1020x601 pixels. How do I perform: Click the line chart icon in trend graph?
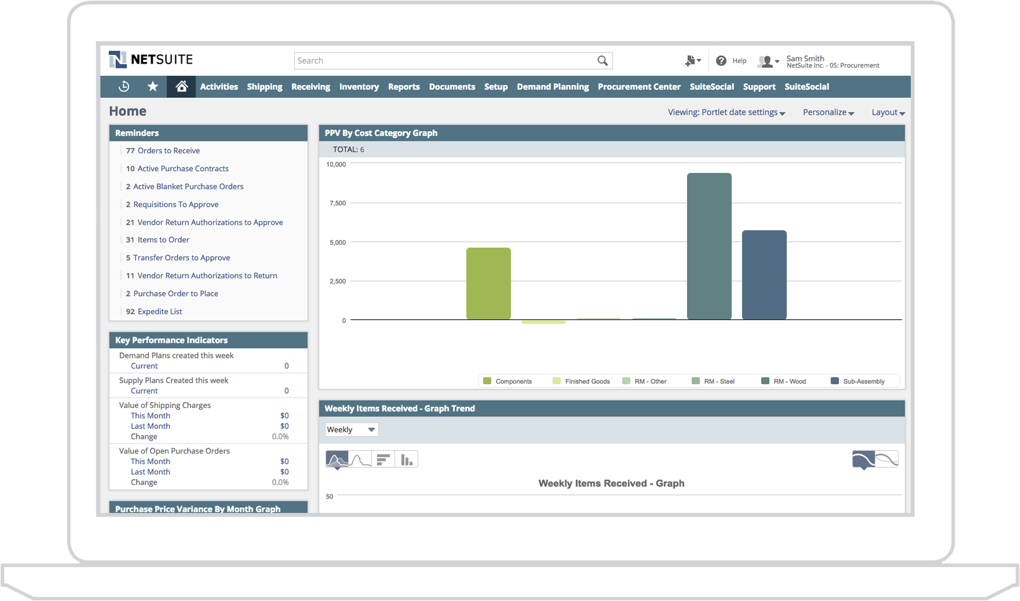[x=359, y=459]
